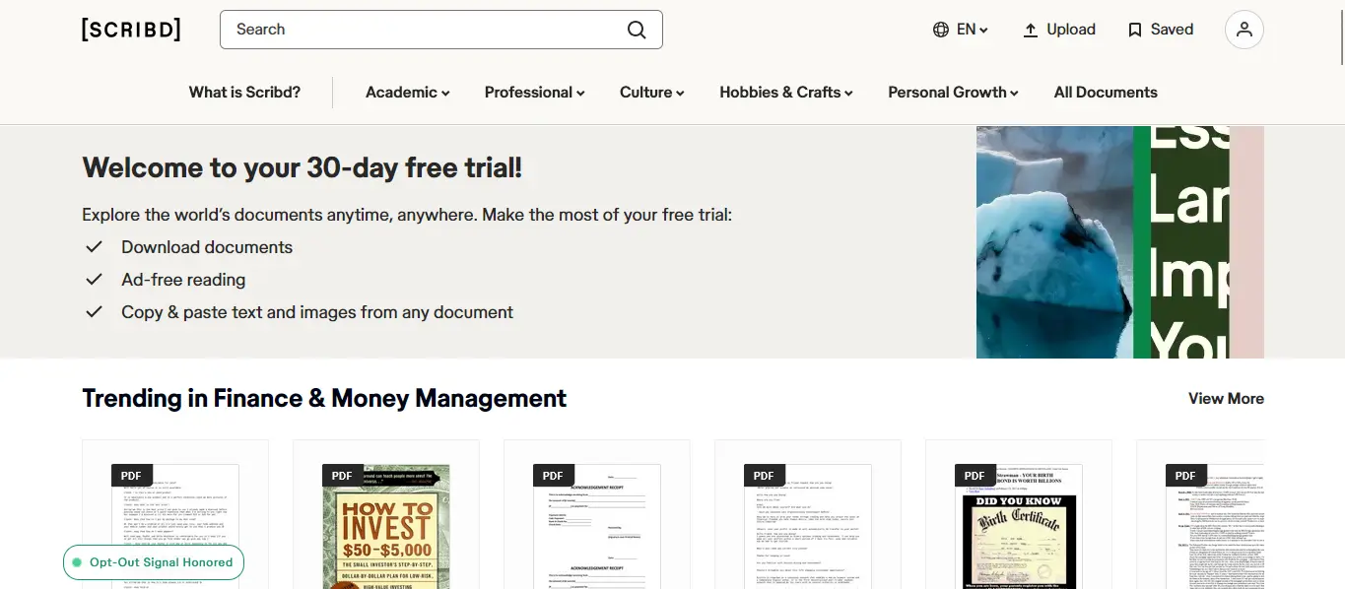Viewport: 1345px width, 589px height.
Task: Open the user profile avatar icon
Action: click(1244, 30)
